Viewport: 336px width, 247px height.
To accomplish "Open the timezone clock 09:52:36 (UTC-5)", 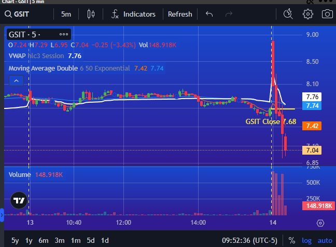I will 249,241.
